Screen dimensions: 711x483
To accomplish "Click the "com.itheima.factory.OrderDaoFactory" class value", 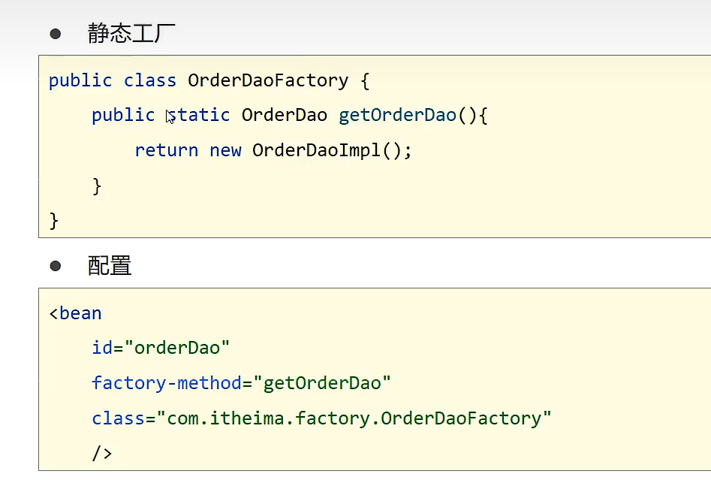I will click(x=354, y=418).
